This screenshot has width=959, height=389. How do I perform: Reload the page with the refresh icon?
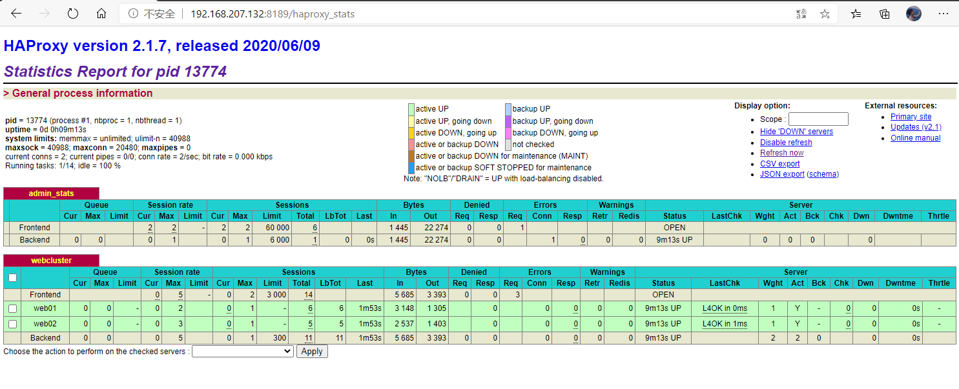(73, 14)
